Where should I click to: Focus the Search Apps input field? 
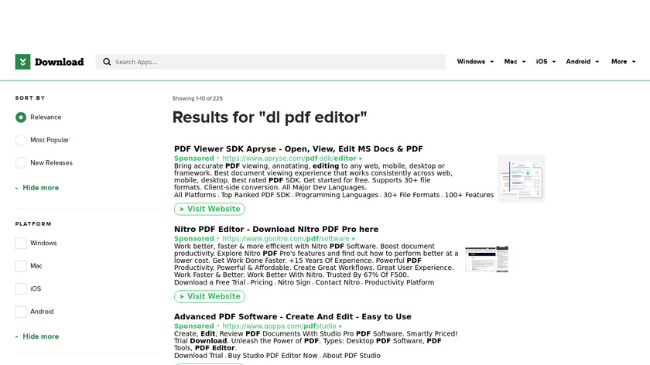[270, 62]
